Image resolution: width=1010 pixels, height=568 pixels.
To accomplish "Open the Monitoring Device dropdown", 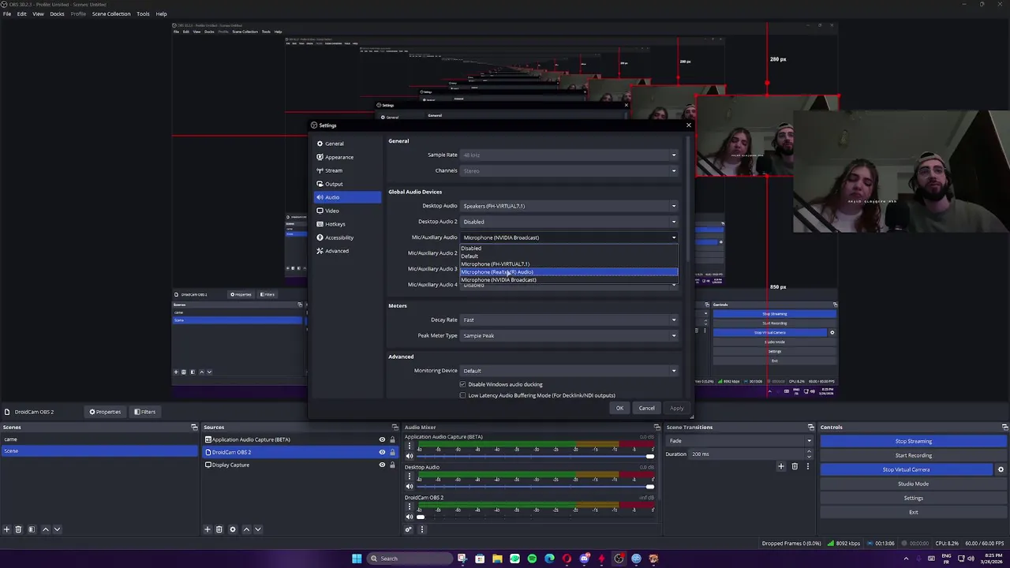I will (570, 370).
